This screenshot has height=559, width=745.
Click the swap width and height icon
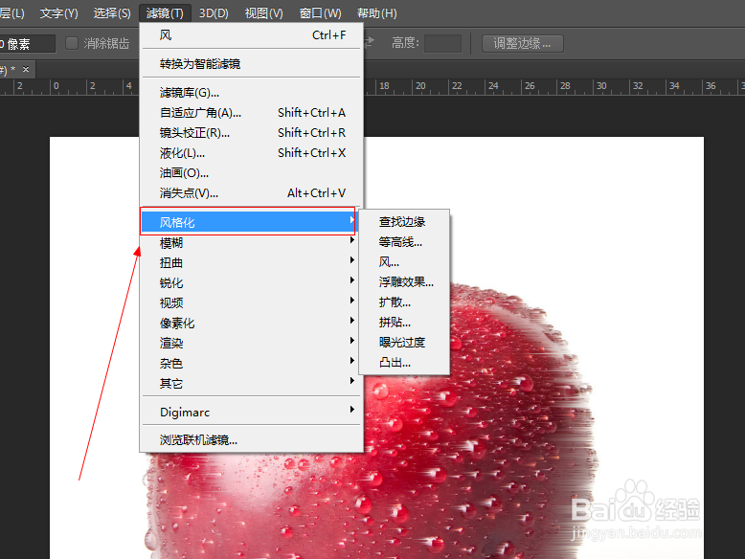click(370, 43)
